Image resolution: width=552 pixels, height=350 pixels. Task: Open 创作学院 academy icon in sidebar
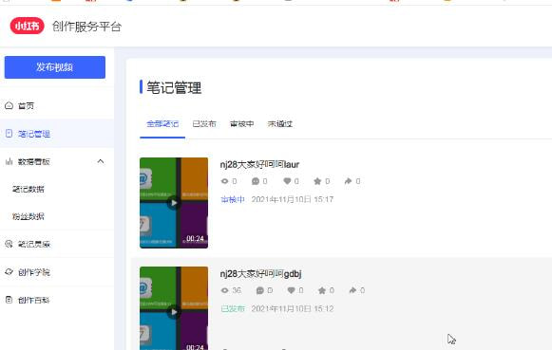(10, 272)
